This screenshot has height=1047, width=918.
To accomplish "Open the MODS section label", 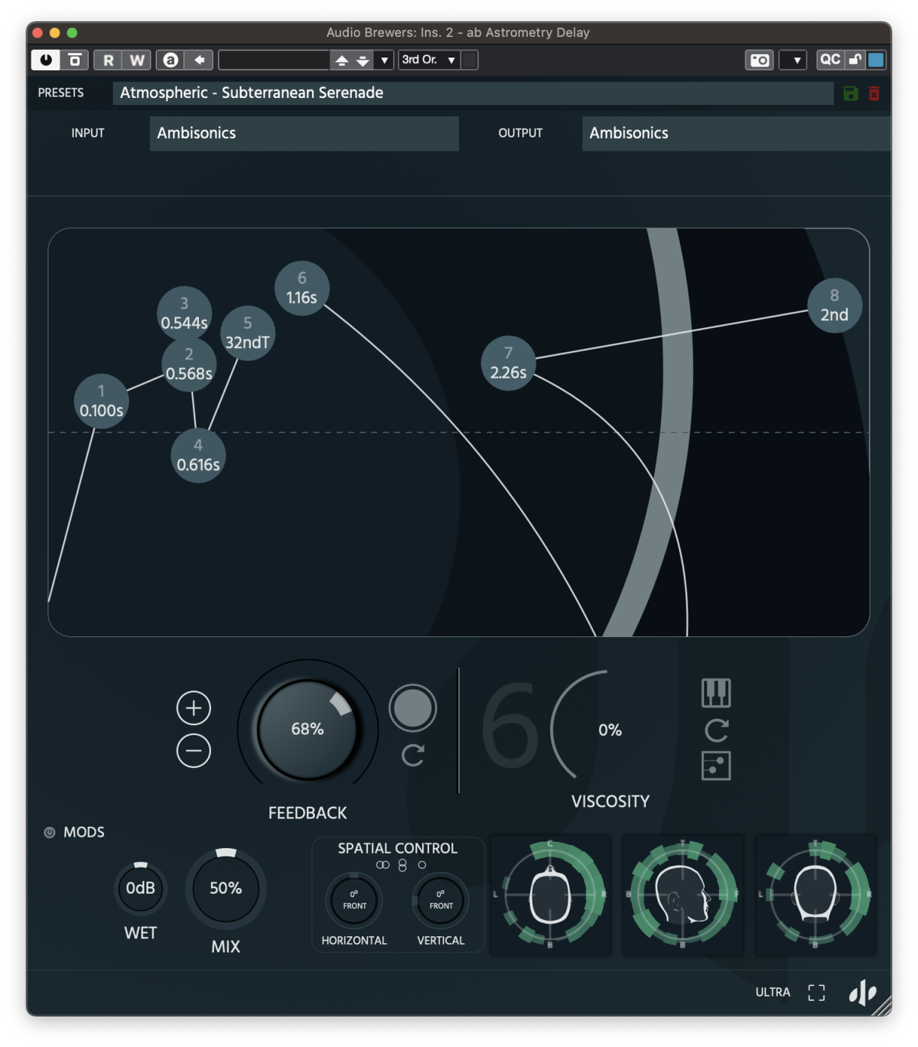I will (x=84, y=832).
